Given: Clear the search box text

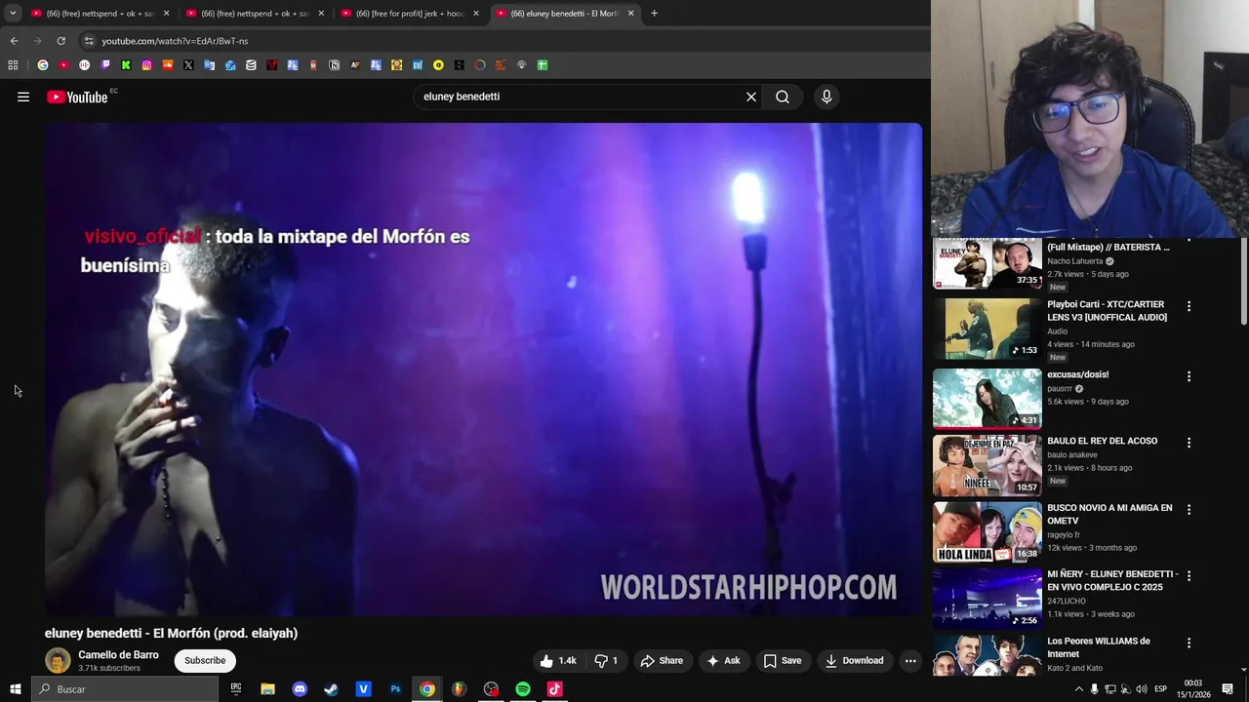Looking at the screenshot, I should (x=751, y=97).
